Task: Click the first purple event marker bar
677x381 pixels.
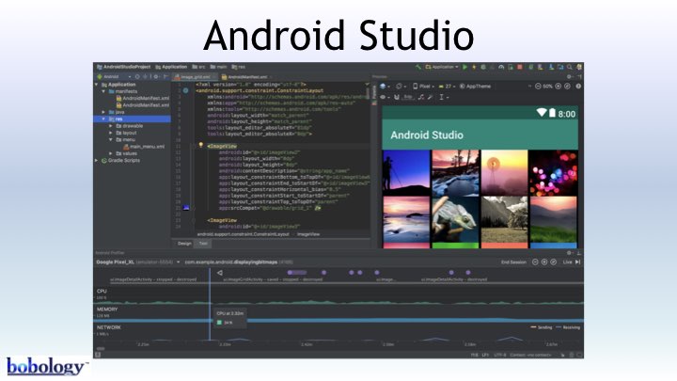Action: click(x=297, y=273)
